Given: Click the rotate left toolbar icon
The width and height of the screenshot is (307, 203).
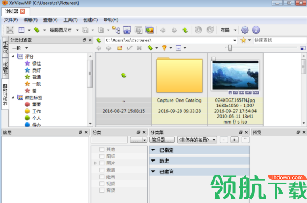Looking at the screenshot, I should pos(199,30).
